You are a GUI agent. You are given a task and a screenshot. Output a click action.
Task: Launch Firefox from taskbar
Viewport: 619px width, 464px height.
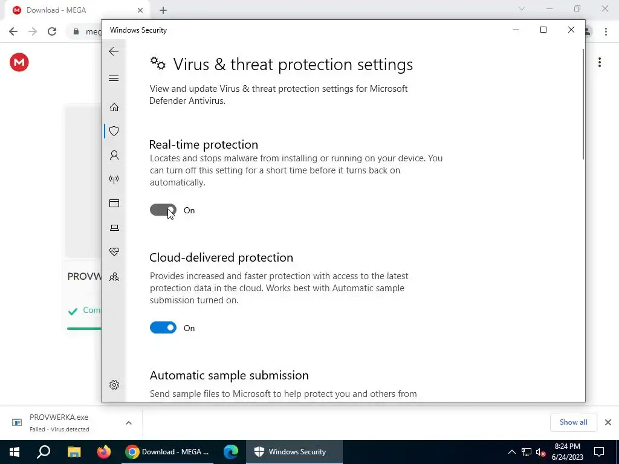(103, 452)
